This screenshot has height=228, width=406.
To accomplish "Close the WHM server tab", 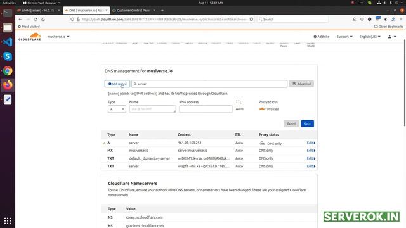I will click(x=59, y=11).
